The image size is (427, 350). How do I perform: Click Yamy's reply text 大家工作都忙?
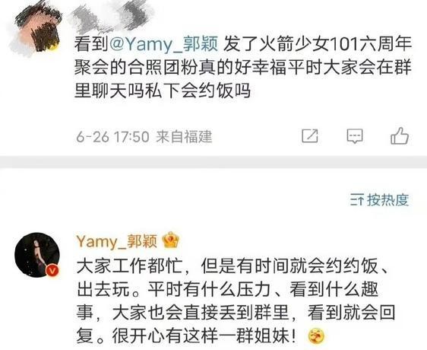129,266
